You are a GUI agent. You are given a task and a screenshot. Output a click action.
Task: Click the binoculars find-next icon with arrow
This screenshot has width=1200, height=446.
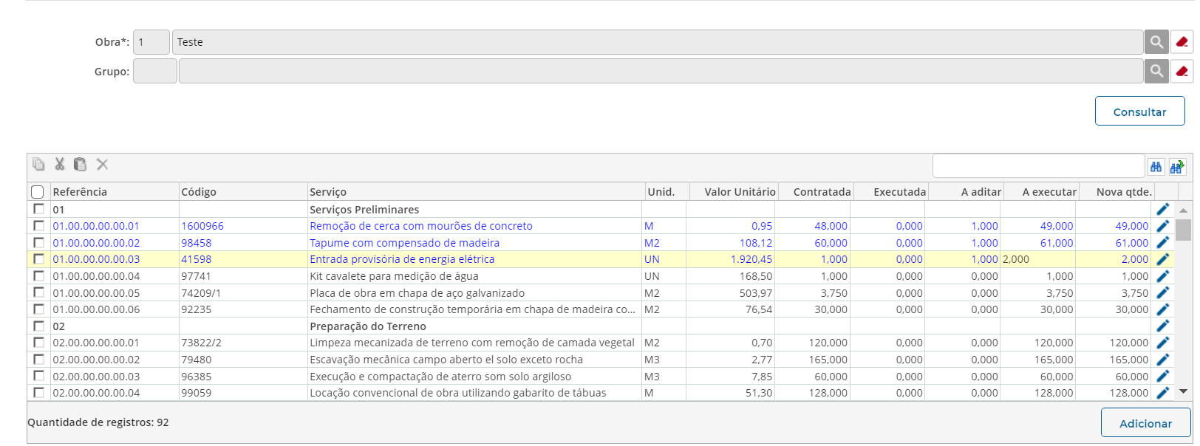pyautogui.click(x=1177, y=167)
